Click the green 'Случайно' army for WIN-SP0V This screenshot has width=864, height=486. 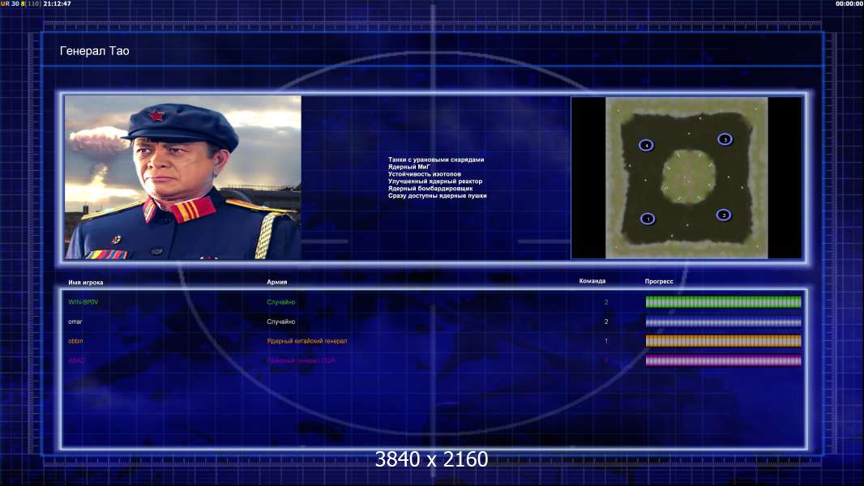(x=281, y=302)
